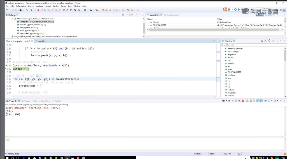
Task: Click code line 130 for loop
Action: pyautogui.click(x=46, y=79)
